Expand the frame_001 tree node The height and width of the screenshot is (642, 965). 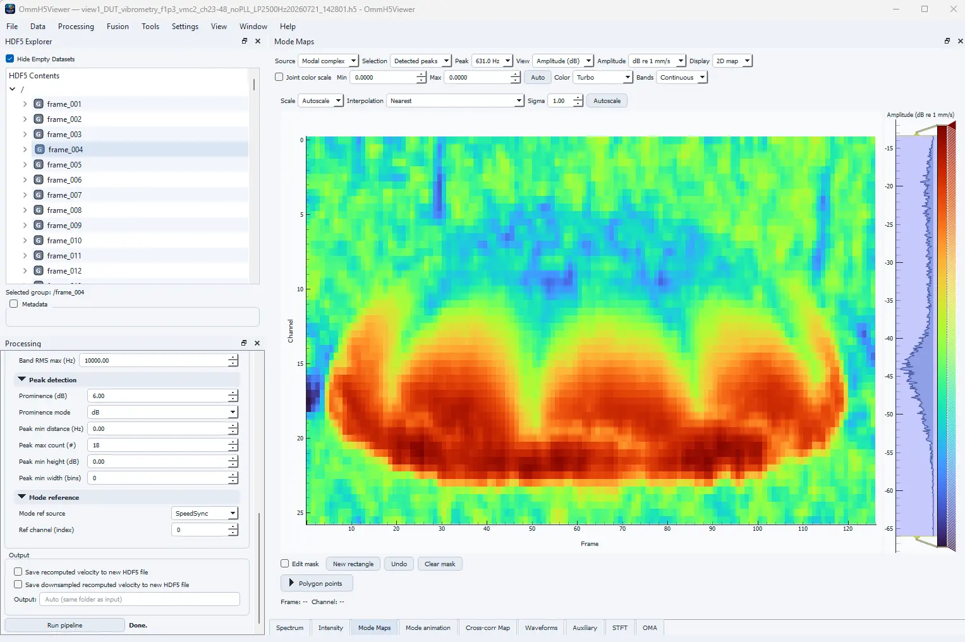pos(25,104)
